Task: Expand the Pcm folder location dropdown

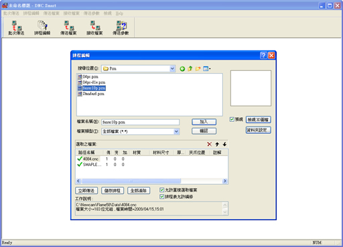Action: point(172,68)
